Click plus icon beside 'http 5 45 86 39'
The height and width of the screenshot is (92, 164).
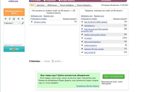pos(82,52)
